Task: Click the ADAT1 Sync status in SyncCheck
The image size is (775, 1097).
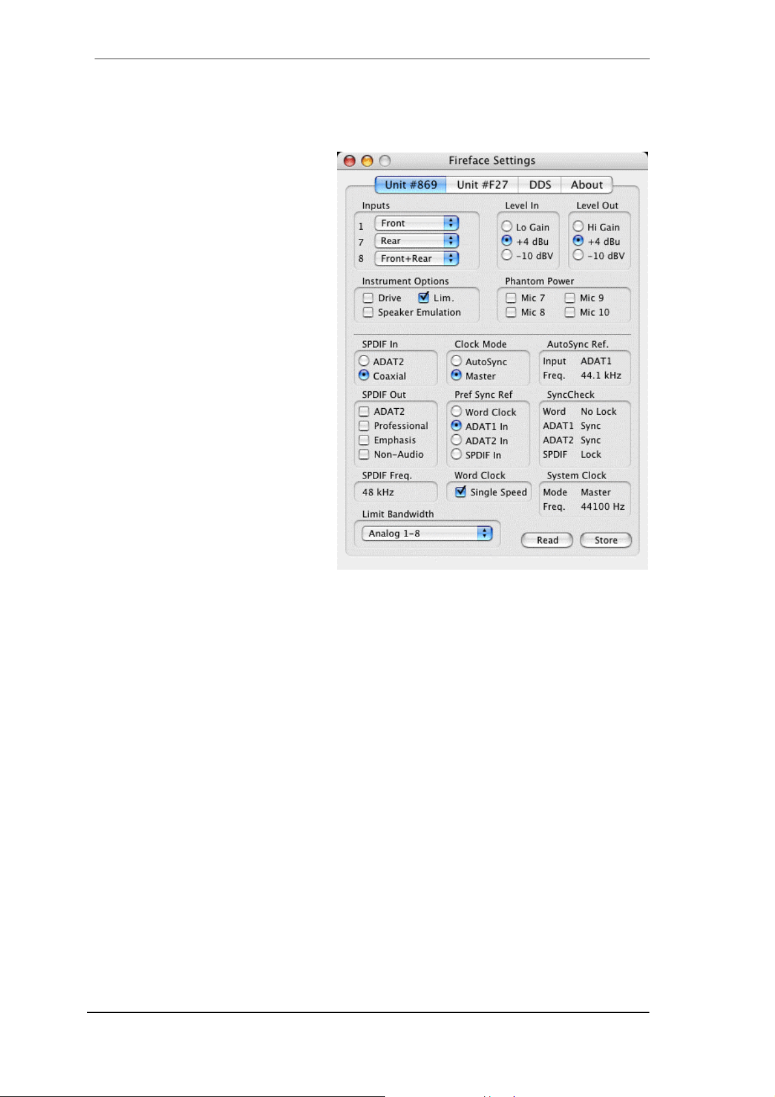Action: point(591,426)
